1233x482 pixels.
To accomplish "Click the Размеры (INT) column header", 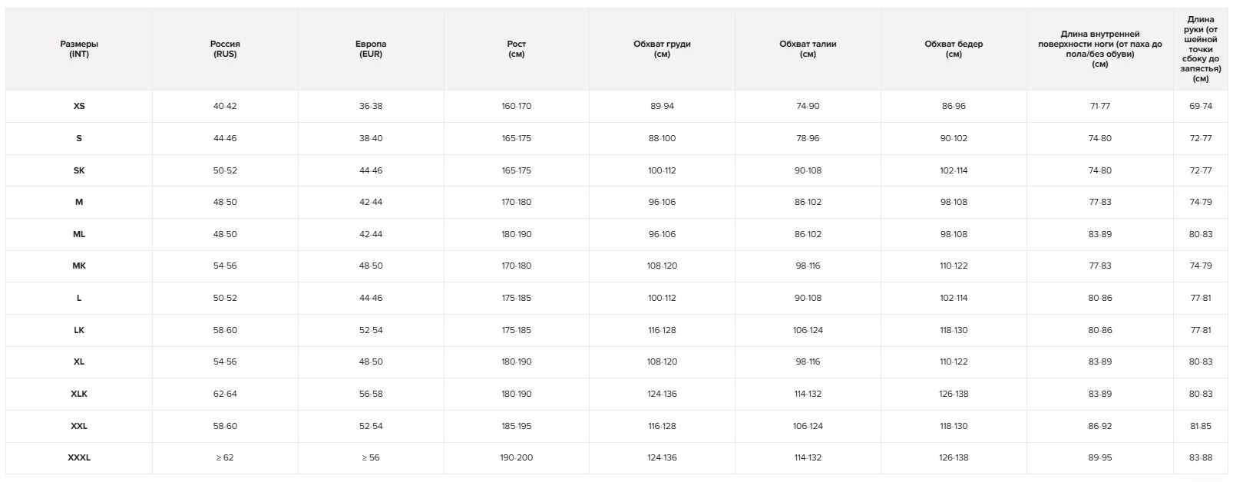I will coord(79,49).
